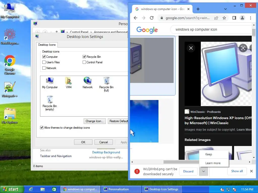Launch Google Chrome from desktop shortcut

point(10,65)
